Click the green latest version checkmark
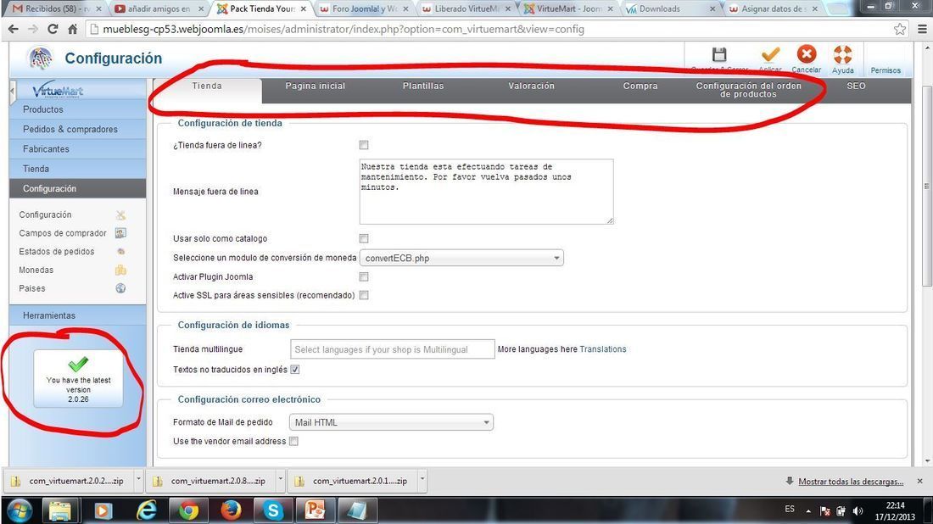Image resolution: width=933 pixels, height=524 pixels. pyautogui.click(x=78, y=364)
